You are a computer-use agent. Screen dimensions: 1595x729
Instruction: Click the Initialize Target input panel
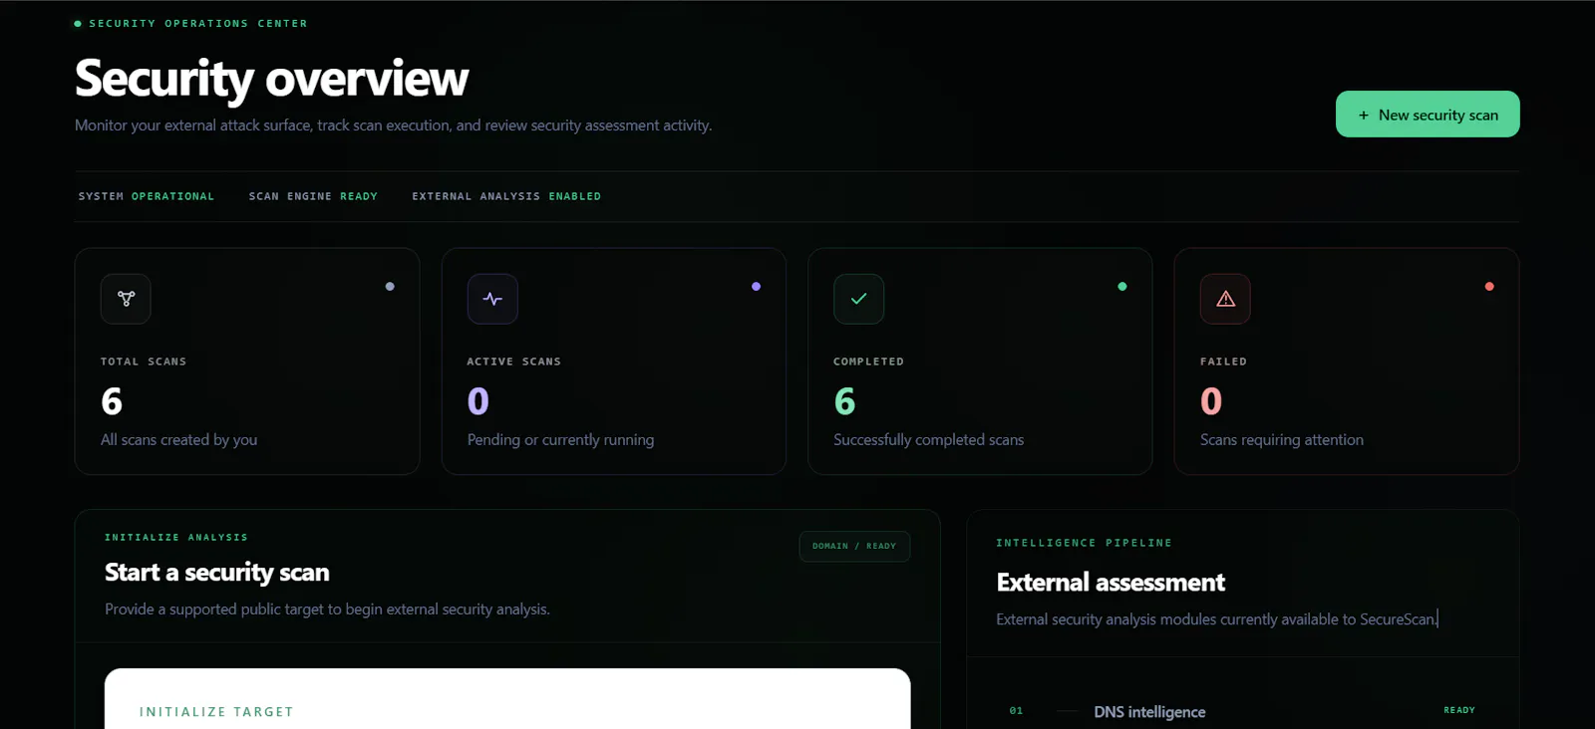tap(507, 699)
